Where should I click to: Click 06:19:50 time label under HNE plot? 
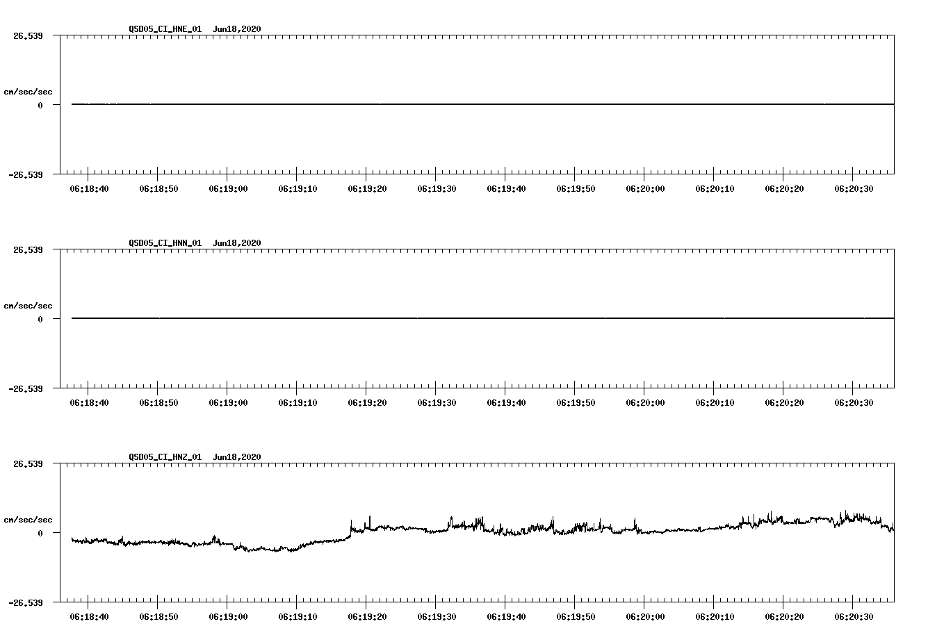(x=576, y=189)
